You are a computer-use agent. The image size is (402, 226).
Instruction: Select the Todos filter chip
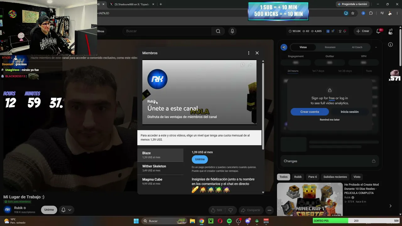[x=284, y=177]
